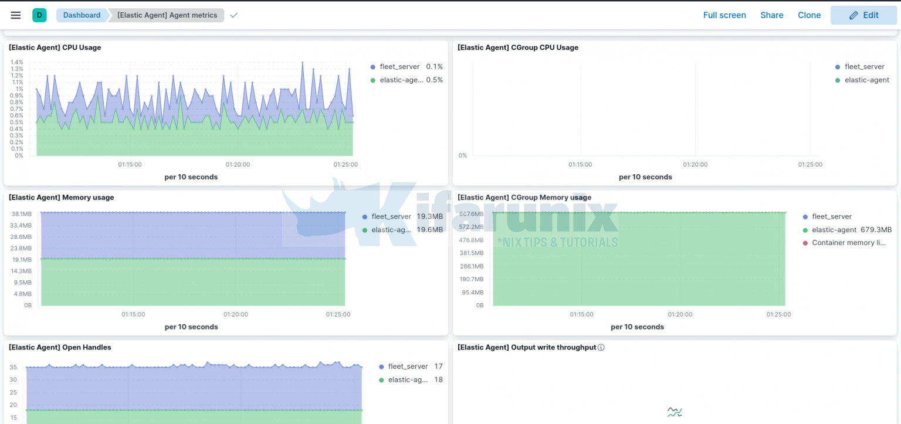Expand the truncated elastic-ag legend label
Screen dimensions: 901x424
(390, 229)
